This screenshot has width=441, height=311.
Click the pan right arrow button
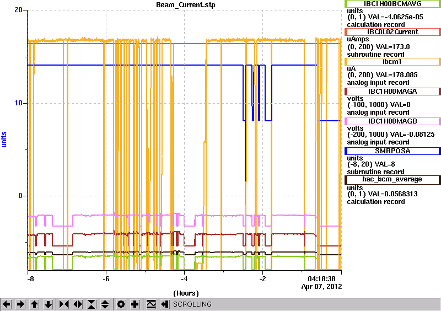click(x=20, y=304)
